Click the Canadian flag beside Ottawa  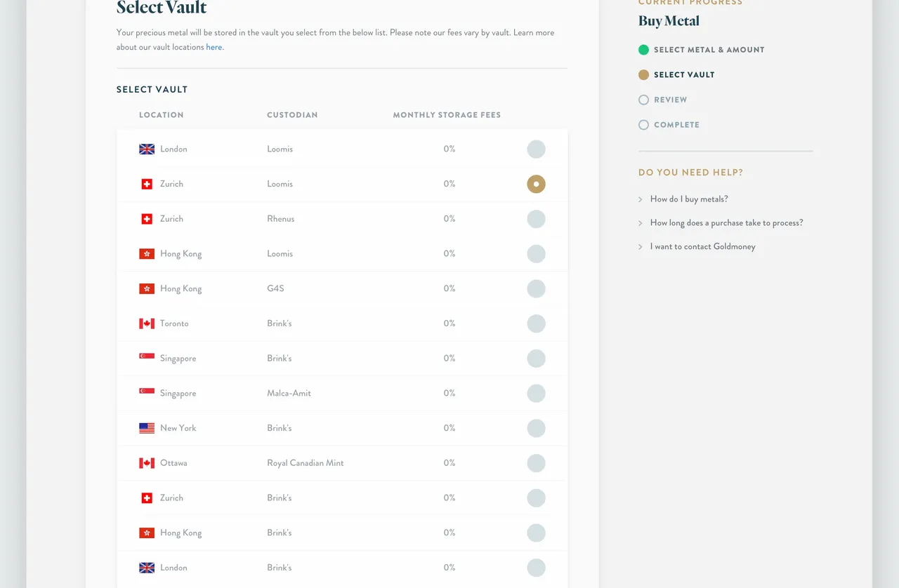[x=147, y=463]
